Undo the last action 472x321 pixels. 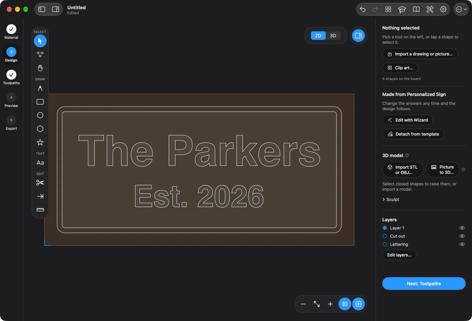(x=363, y=9)
